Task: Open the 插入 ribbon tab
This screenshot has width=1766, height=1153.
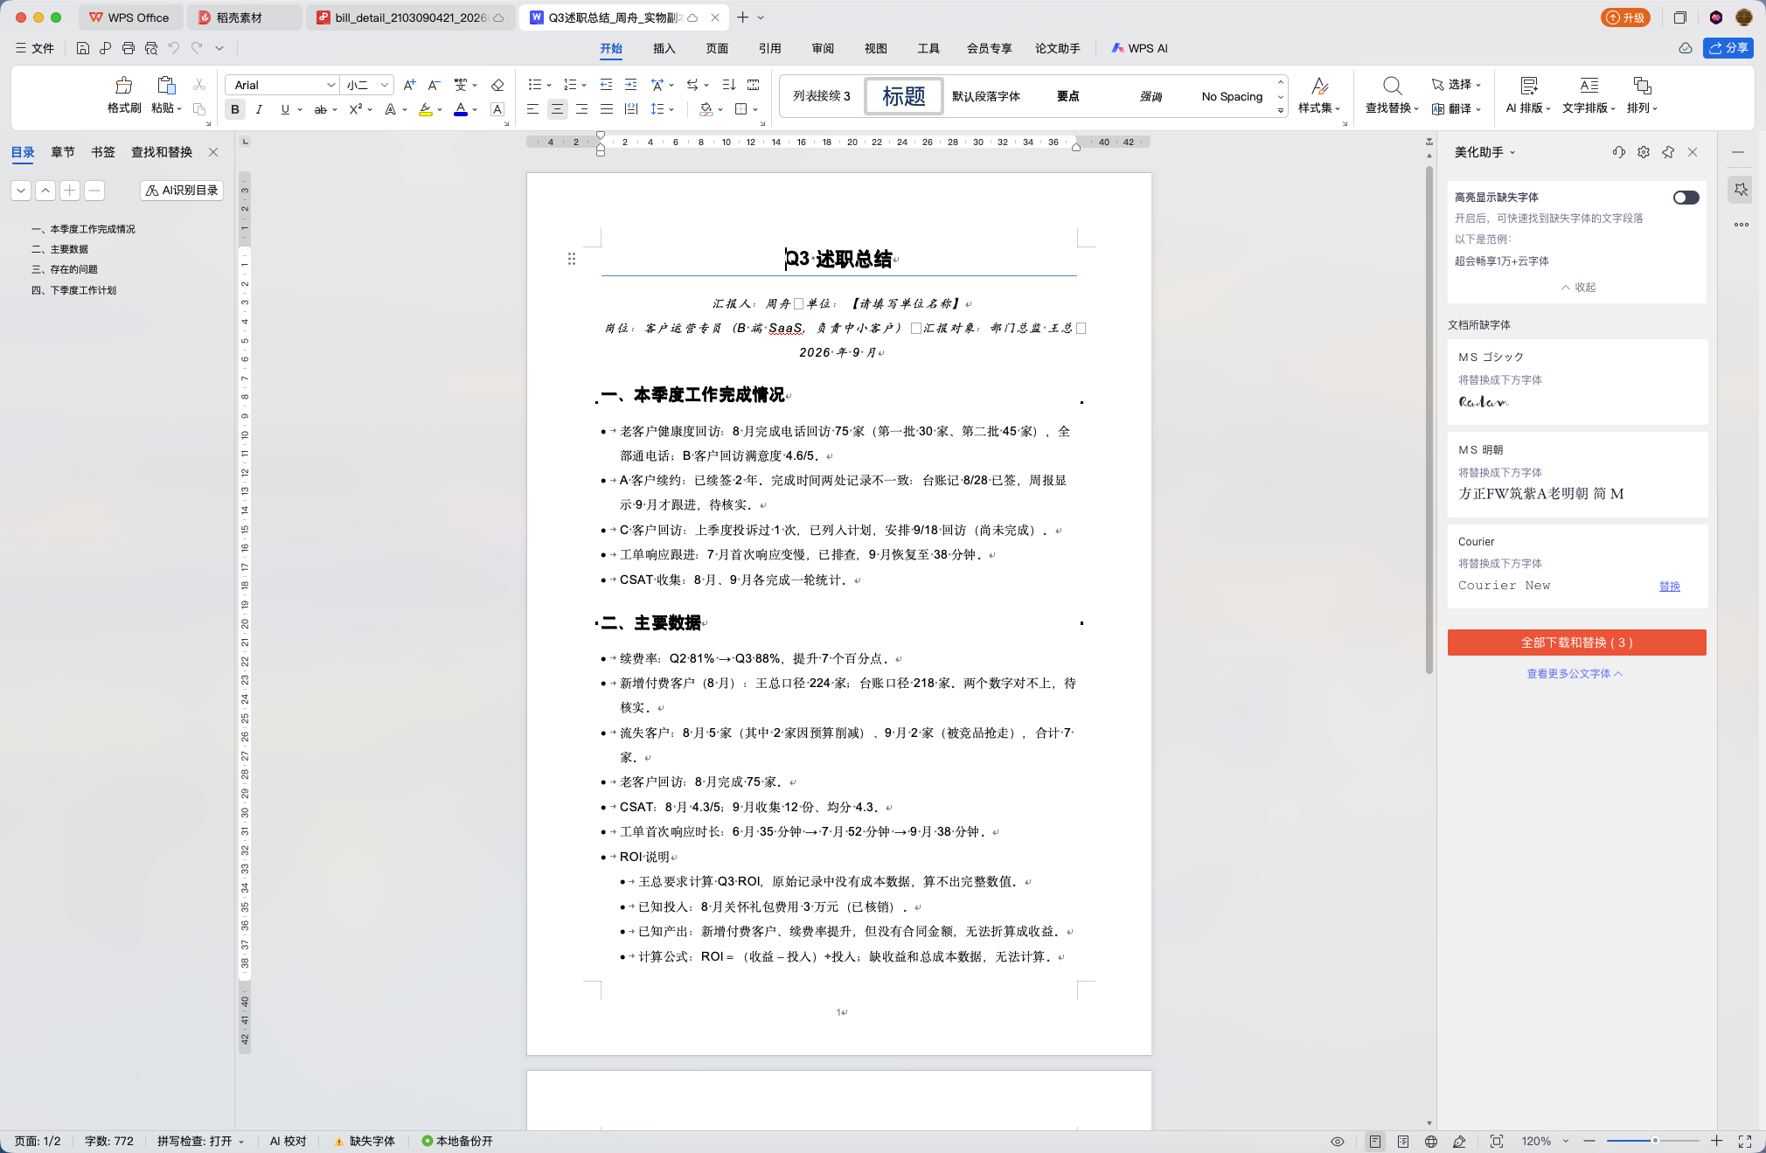Action: [664, 48]
